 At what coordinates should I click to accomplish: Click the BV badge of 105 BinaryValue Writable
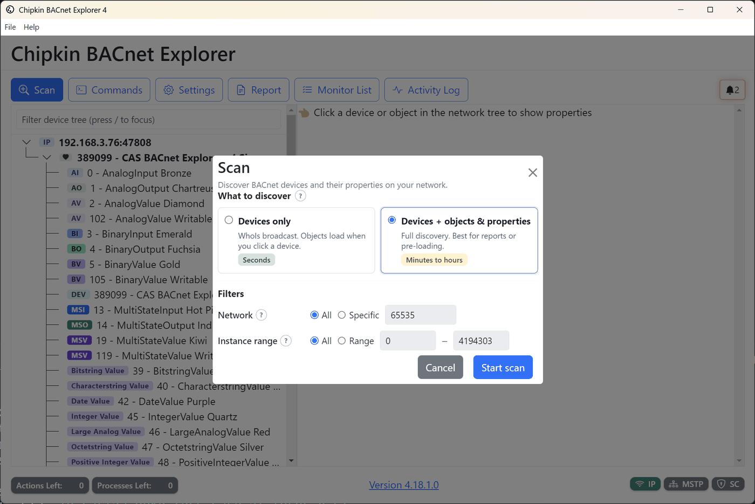coord(76,279)
